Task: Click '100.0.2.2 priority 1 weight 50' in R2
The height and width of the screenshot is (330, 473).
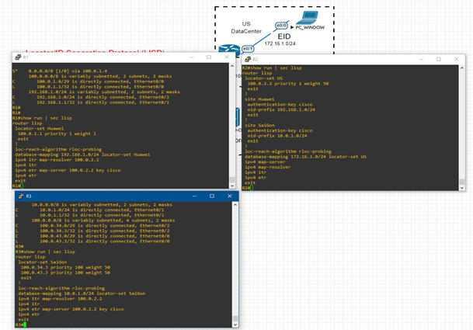Action: coord(288,84)
